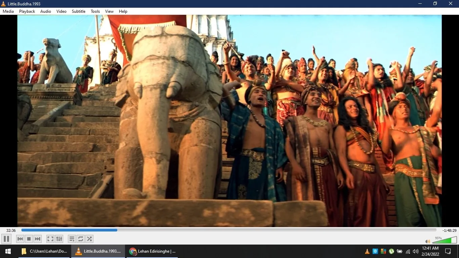The width and height of the screenshot is (459, 258).
Task: Open system volume tray icon
Action: click(x=416, y=251)
